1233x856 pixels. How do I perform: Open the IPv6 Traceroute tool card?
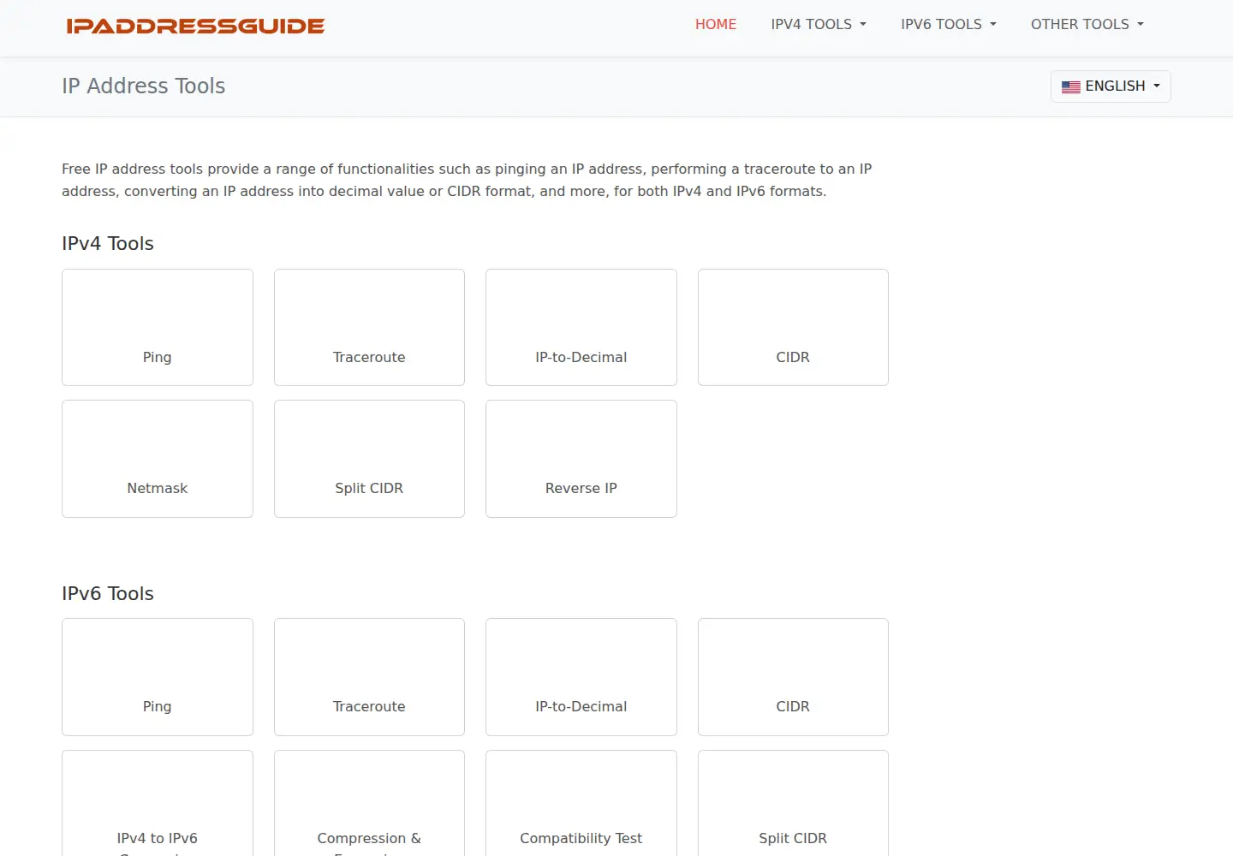point(369,677)
